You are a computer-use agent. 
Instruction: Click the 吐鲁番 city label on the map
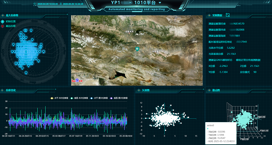[156, 52]
